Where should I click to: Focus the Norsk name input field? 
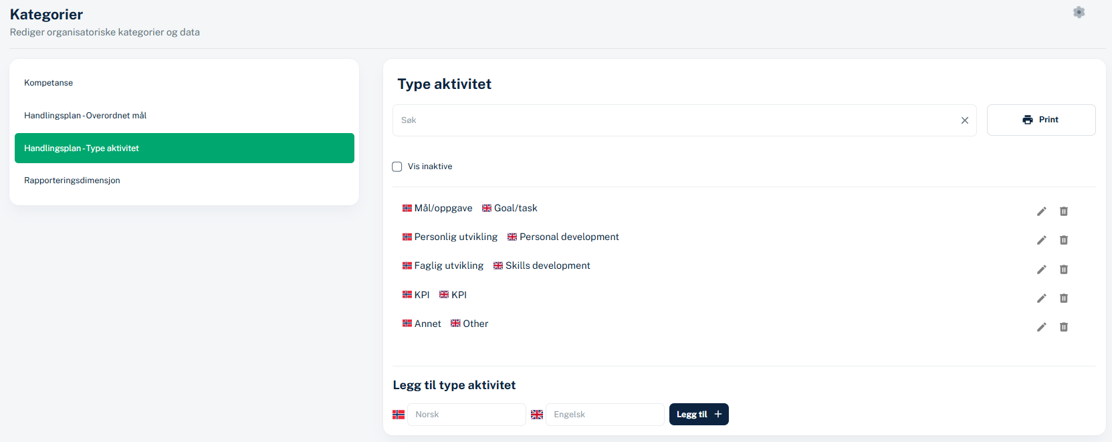tap(466, 415)
